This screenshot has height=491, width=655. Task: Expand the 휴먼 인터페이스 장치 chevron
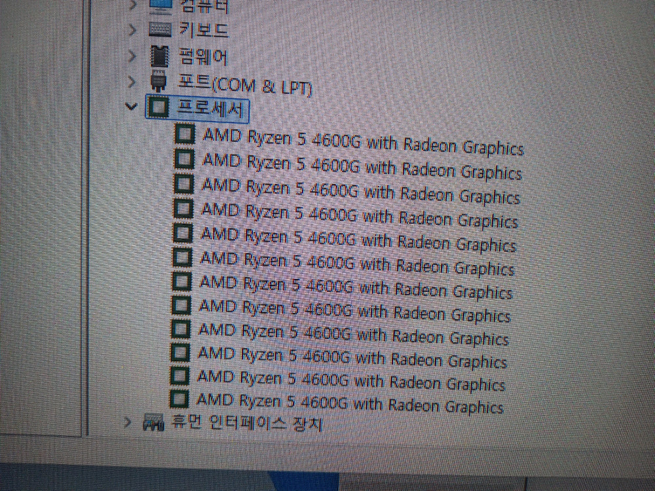pyautogui.click(x=128, y=422)
